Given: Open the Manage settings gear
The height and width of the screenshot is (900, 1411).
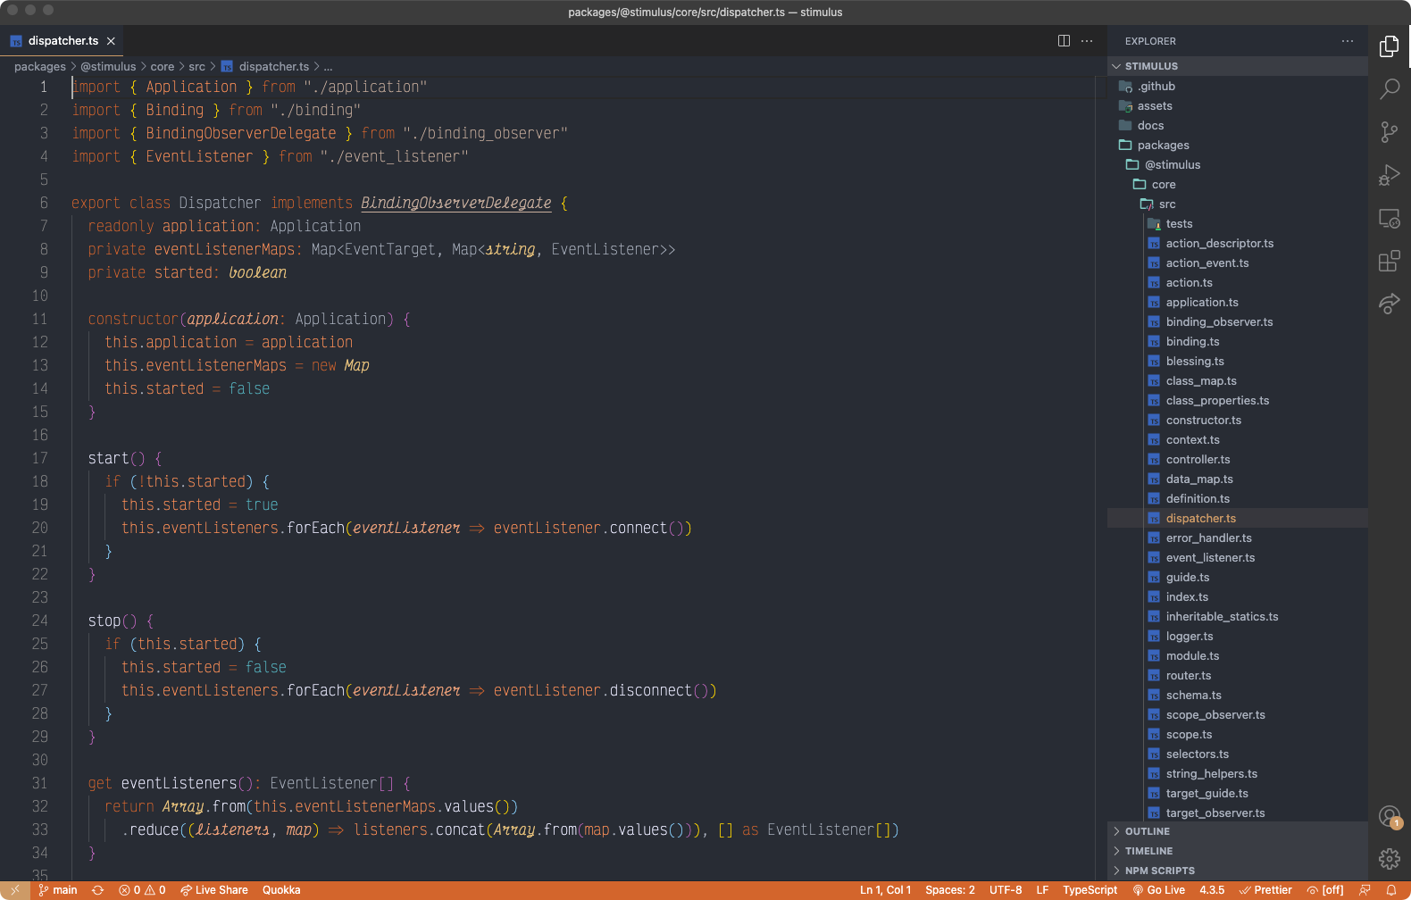Looking at the screenshot, I should (x=1390, y=859).
